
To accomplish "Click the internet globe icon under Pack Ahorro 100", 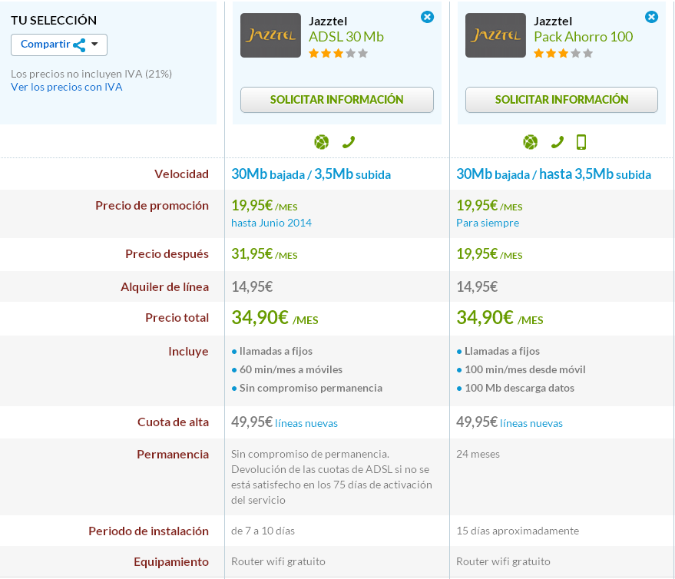I will 531,142.
